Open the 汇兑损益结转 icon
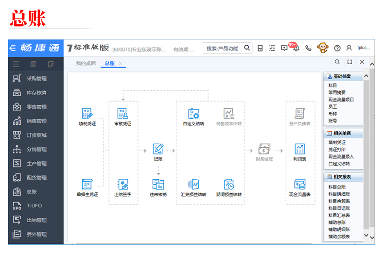Screen dimensions: 384x258 (x=193, y=184)
